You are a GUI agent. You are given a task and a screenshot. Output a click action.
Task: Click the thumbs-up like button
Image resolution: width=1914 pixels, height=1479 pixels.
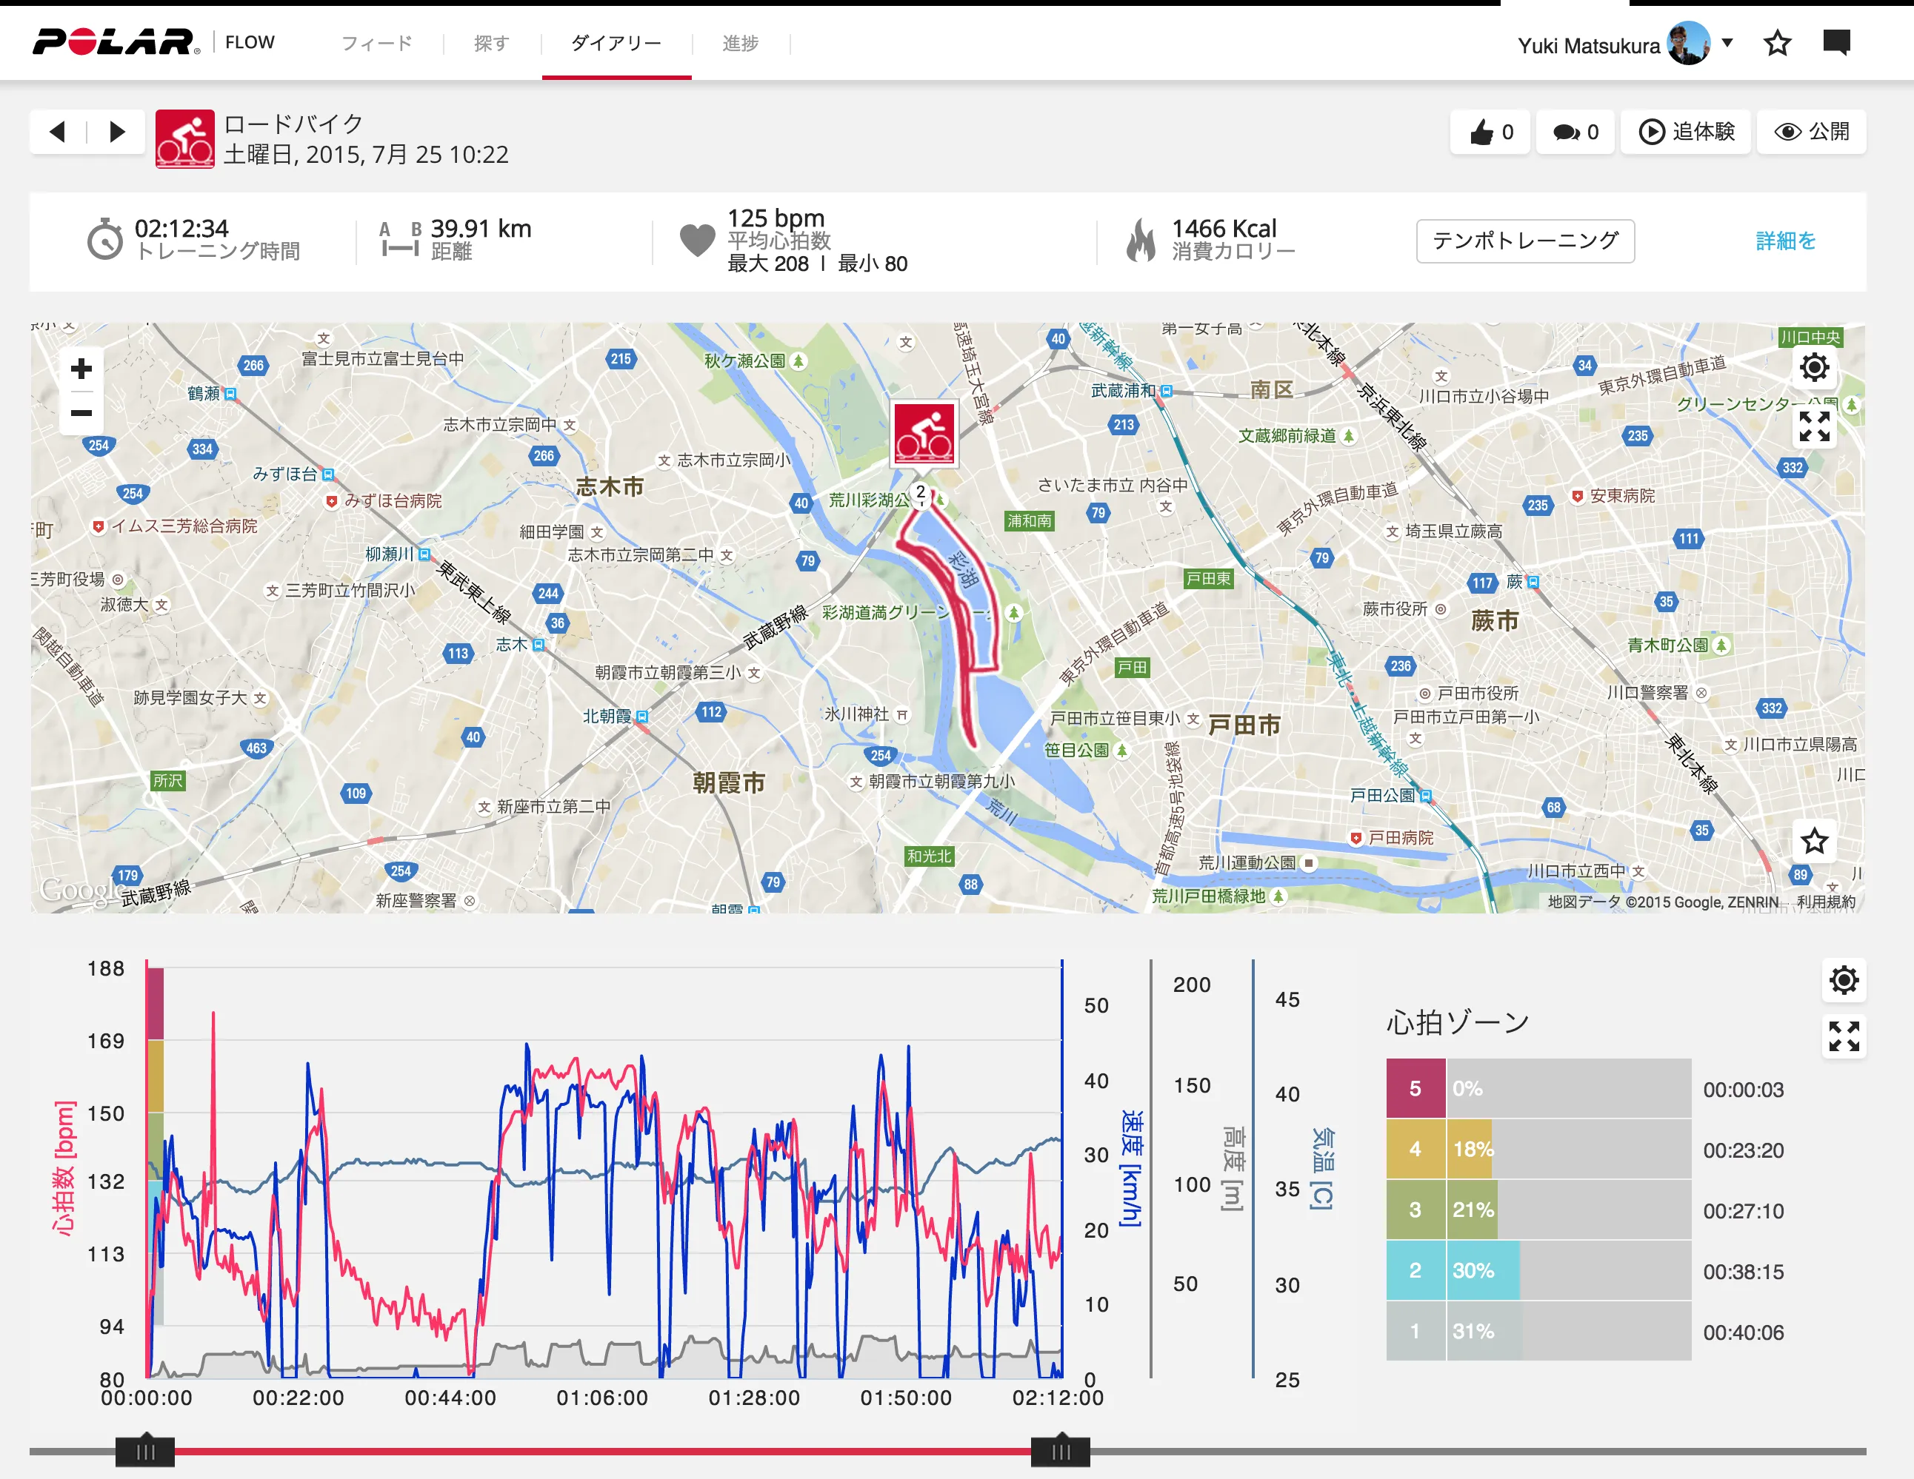coord(1490,133)
